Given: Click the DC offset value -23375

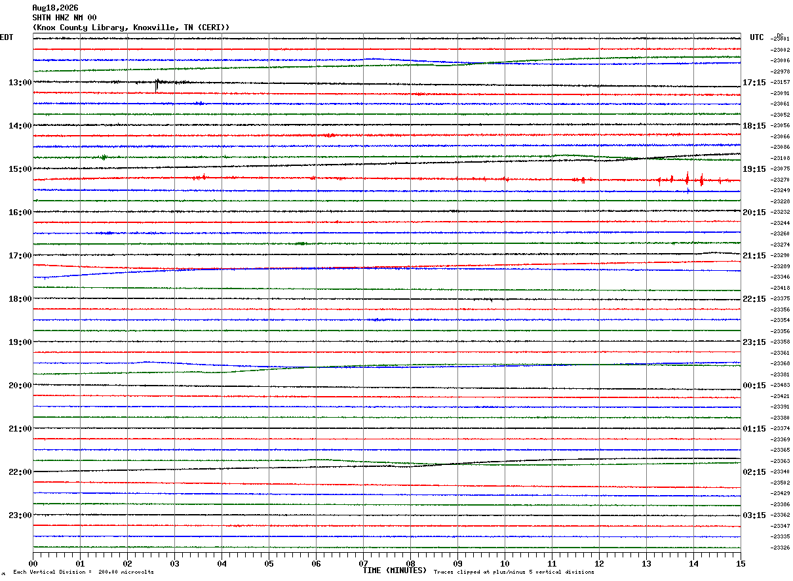Looking at the screenshot, I should click(781, 298).
